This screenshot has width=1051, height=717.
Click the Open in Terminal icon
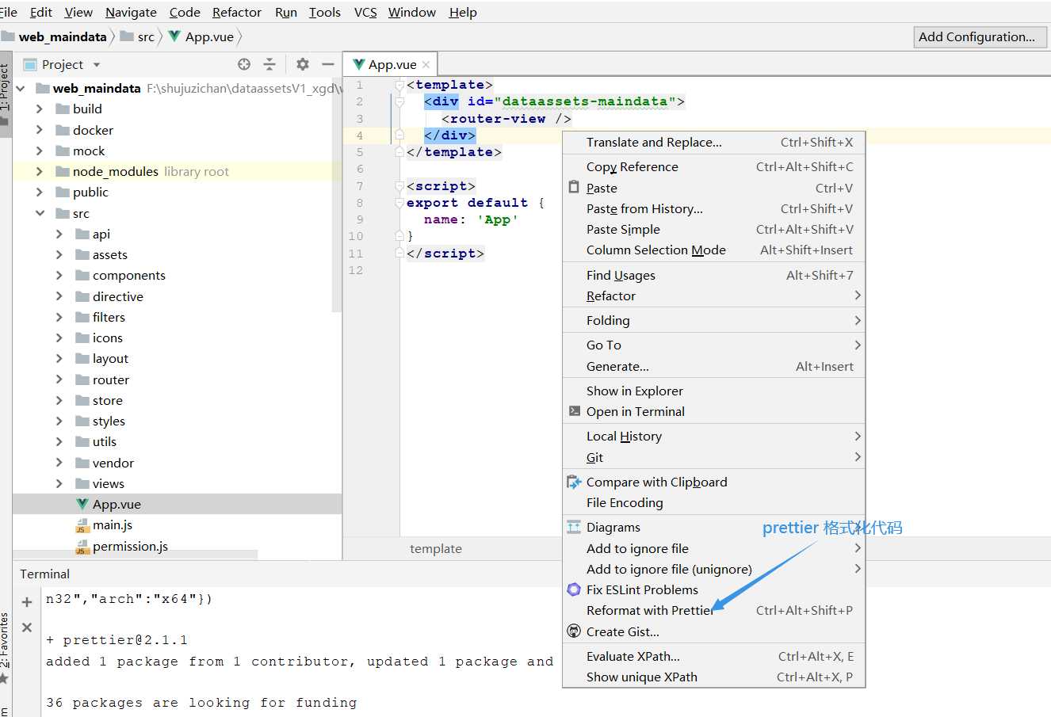click(574, 411)
